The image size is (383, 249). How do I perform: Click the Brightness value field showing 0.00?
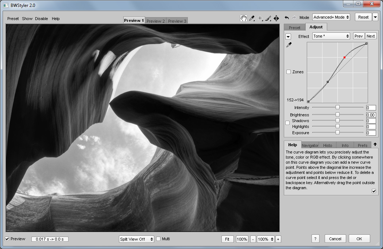pyautogui.click(x=371, y=115)
